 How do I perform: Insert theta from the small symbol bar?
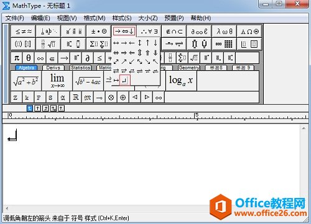coord(29,58)
